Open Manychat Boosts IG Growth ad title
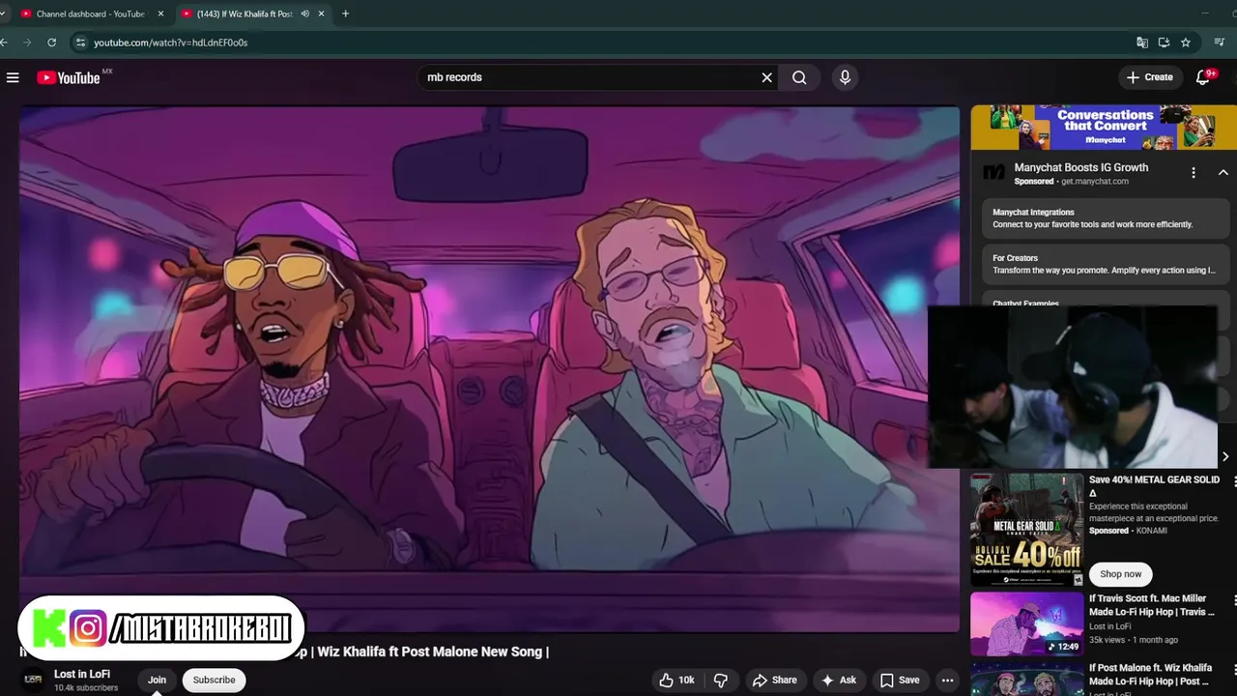The width and height of the screenshot is (1237, 696). pyautogui.click(x=1081, y=167)
